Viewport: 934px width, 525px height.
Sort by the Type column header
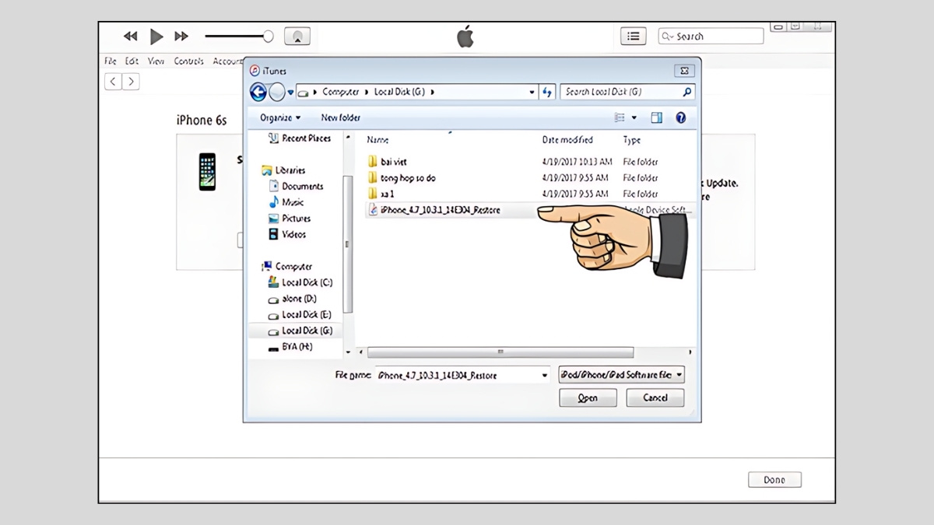pos(632,140)
